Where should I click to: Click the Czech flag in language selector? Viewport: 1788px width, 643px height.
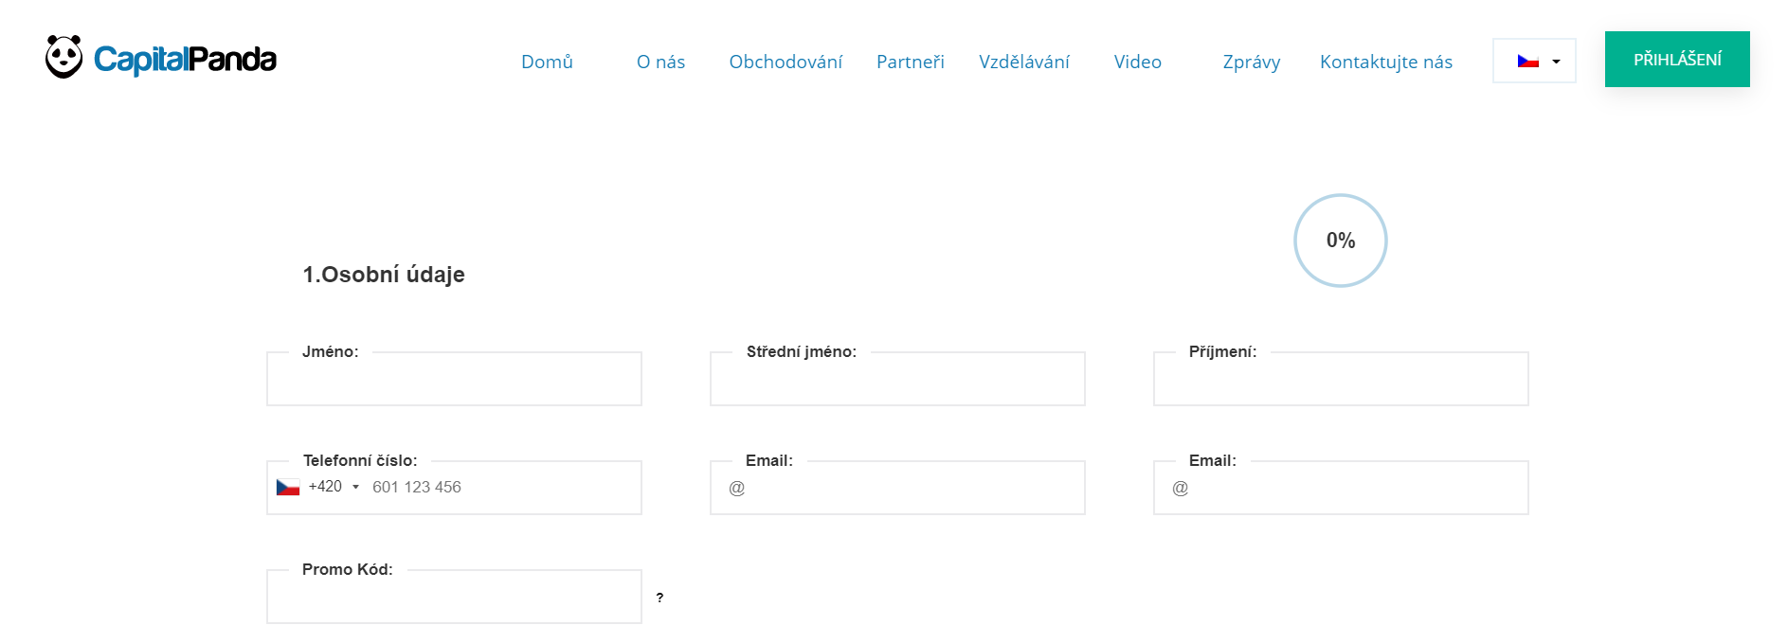1527,62
